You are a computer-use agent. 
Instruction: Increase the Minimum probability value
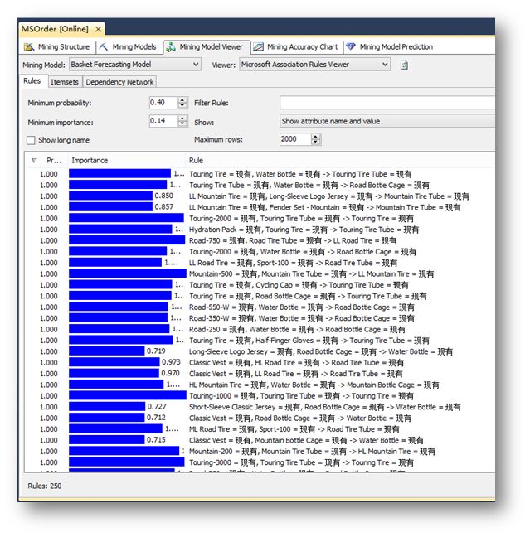pos(182,99)
